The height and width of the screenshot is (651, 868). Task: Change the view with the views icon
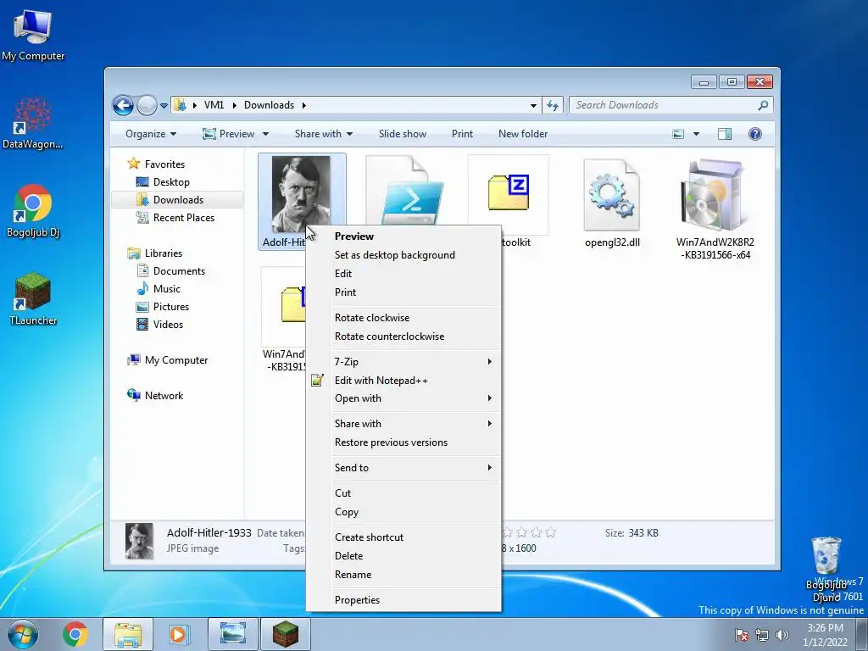(x=678, y=134)
